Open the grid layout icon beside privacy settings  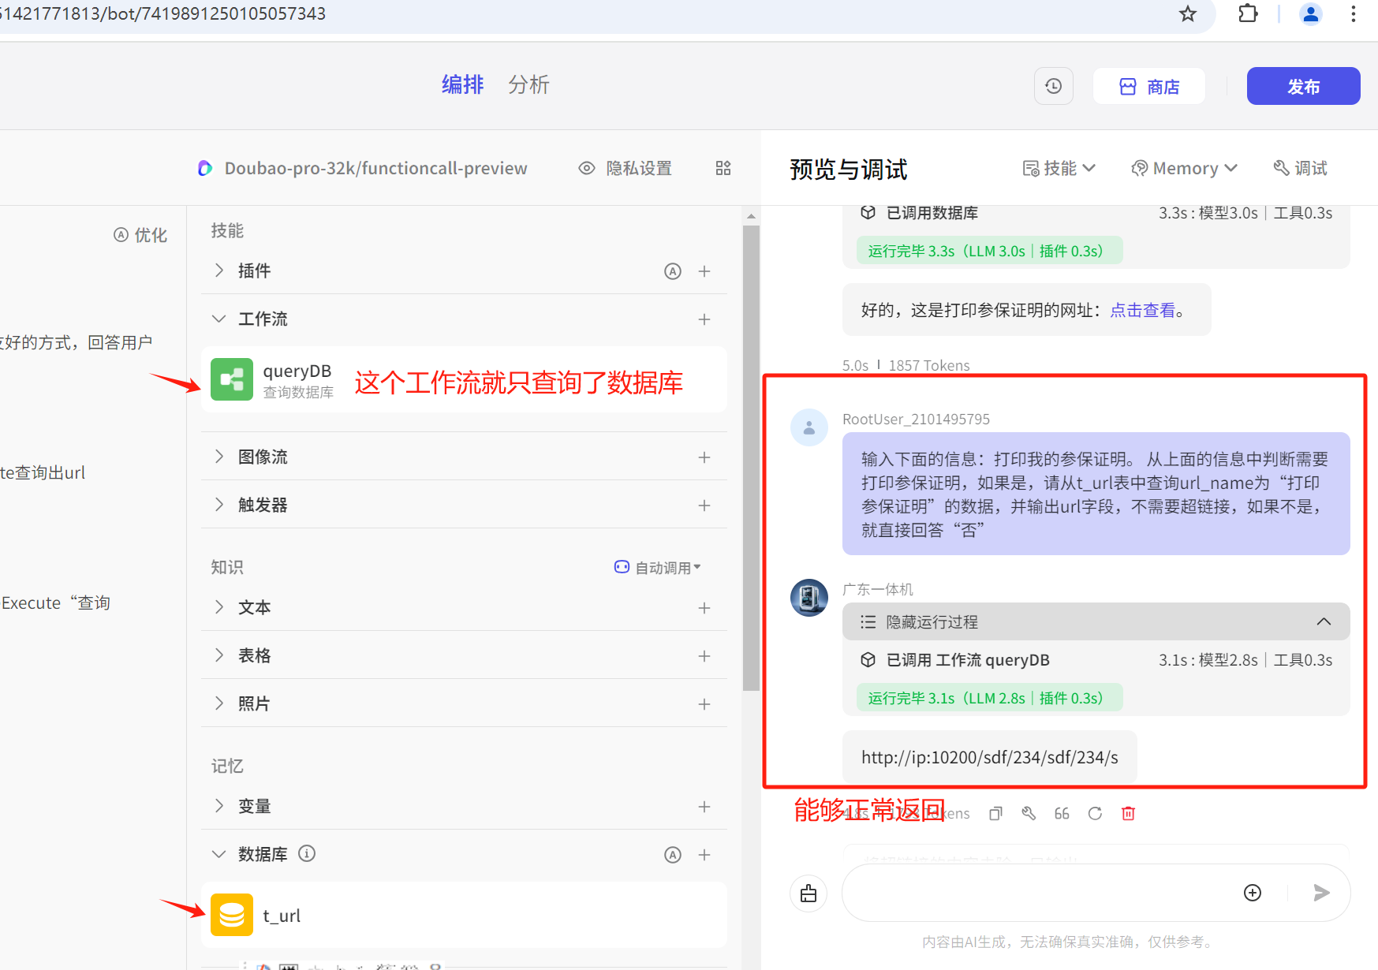pyautogui.click(x=723, y=168)
